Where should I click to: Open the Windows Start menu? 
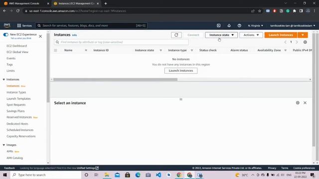pos(5,175)
